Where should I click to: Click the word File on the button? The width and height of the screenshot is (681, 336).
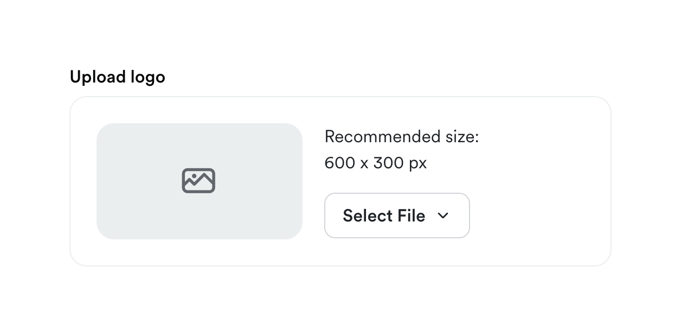411,215
